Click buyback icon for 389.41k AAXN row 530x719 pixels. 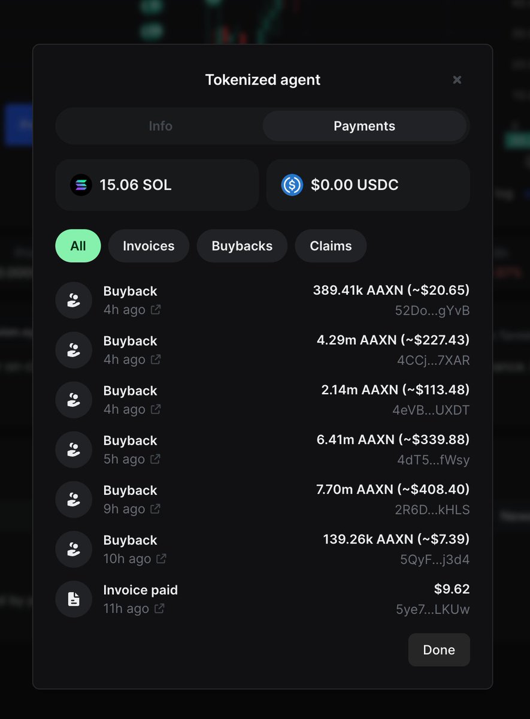(x=74, y=301)
